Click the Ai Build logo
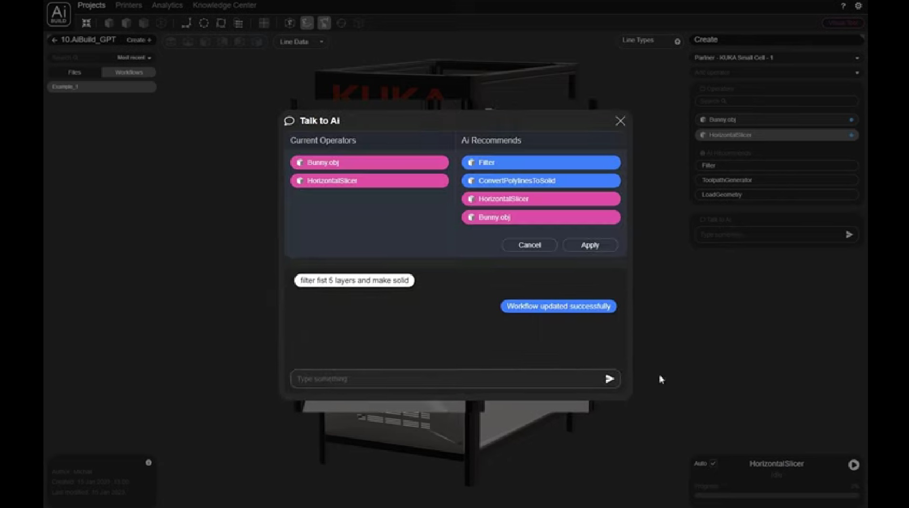Viewport: 909px width, 508px height. pos(59,14)
